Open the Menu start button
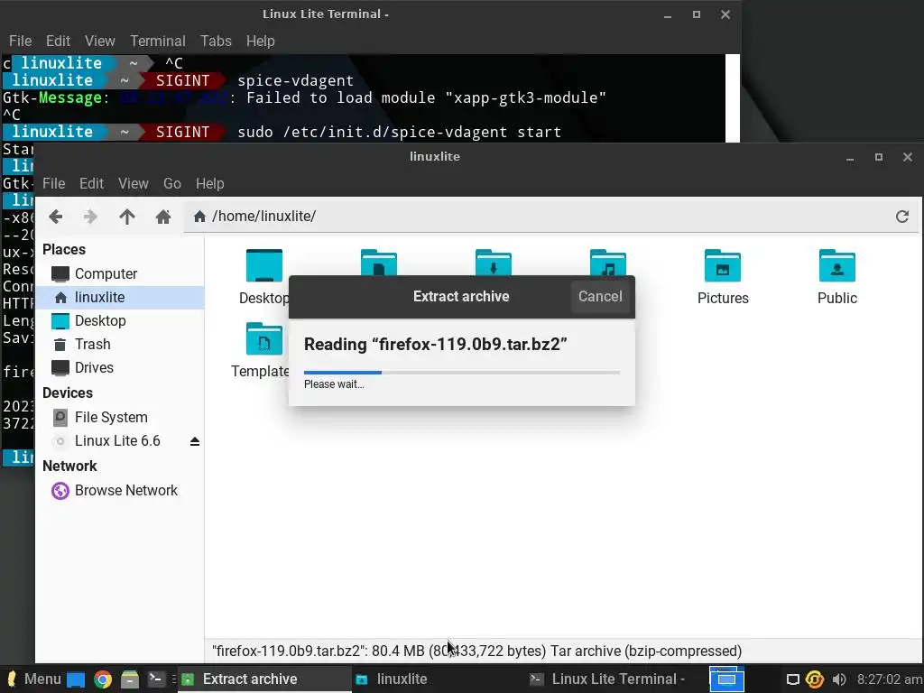This screenshot has width=924, height=693. (x=34, y=679)
